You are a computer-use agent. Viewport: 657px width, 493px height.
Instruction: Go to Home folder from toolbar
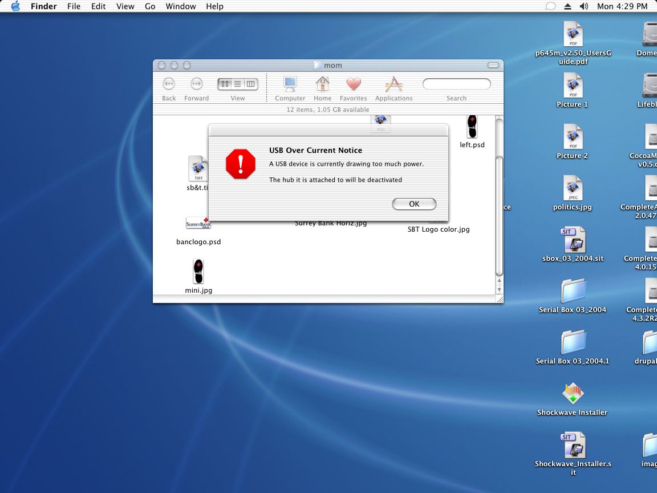(323, 88)
